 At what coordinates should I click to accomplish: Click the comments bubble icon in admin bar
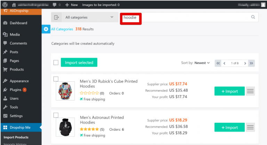(55, 5)
